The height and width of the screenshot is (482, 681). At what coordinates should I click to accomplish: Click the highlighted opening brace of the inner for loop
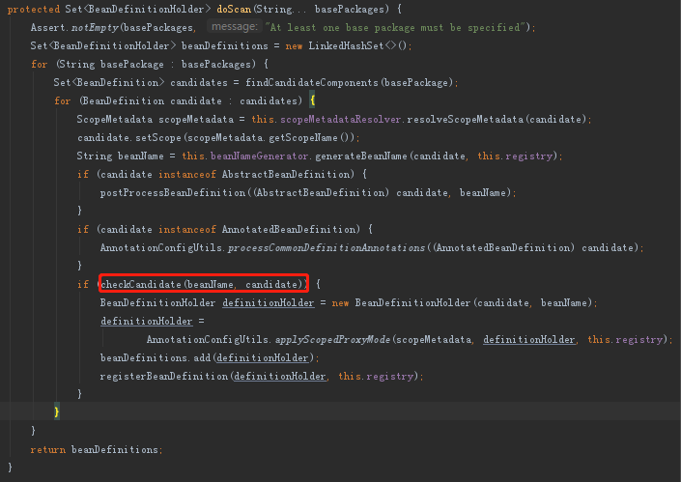[x=312, y=100]
